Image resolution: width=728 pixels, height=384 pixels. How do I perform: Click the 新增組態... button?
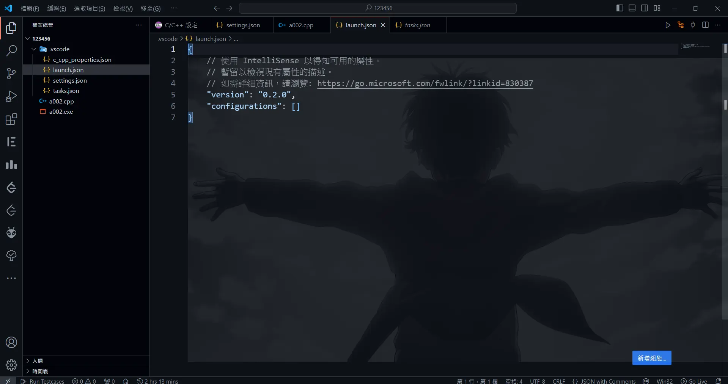pos(651,358)
